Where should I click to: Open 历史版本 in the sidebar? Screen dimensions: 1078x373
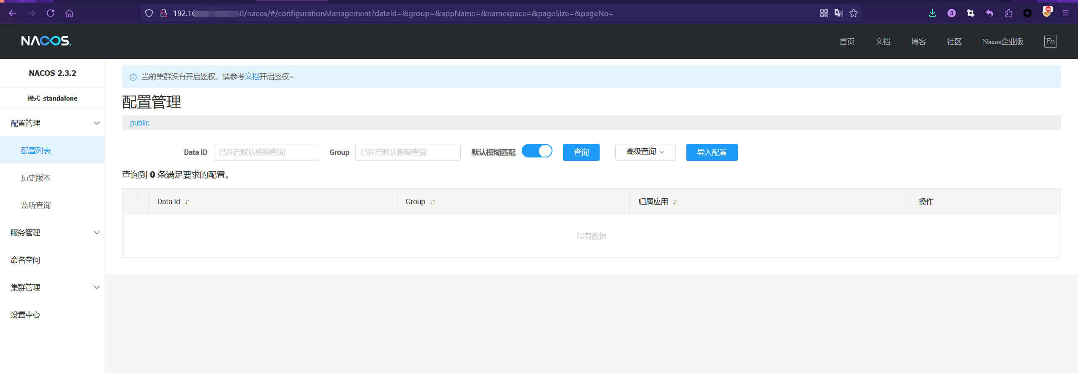click(36, 178)
